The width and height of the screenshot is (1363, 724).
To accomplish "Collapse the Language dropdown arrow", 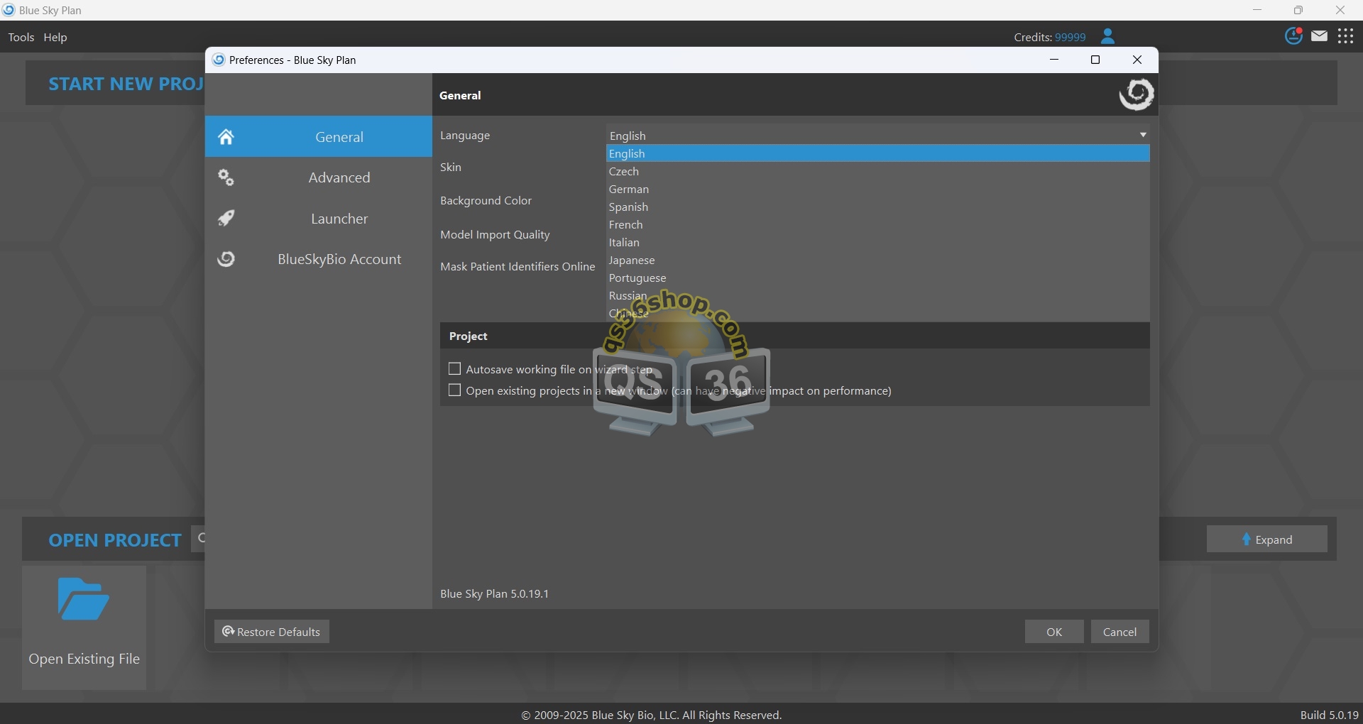I will pos(1142,135).
